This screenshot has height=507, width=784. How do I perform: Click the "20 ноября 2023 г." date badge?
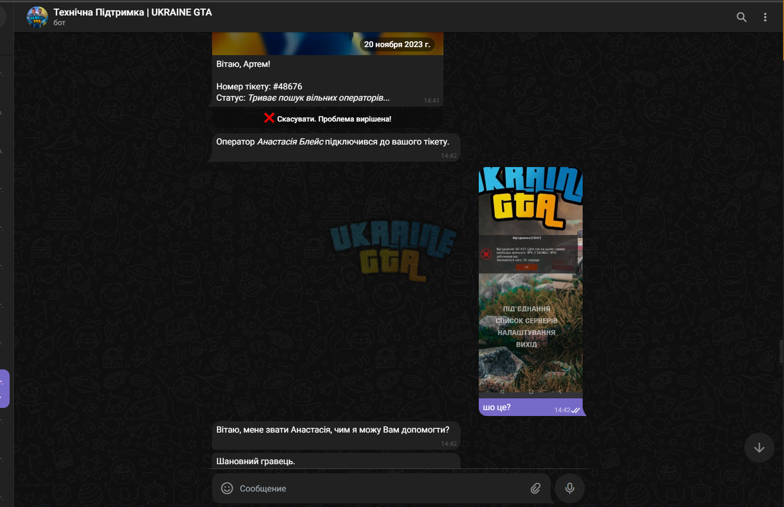pos(397,44)
